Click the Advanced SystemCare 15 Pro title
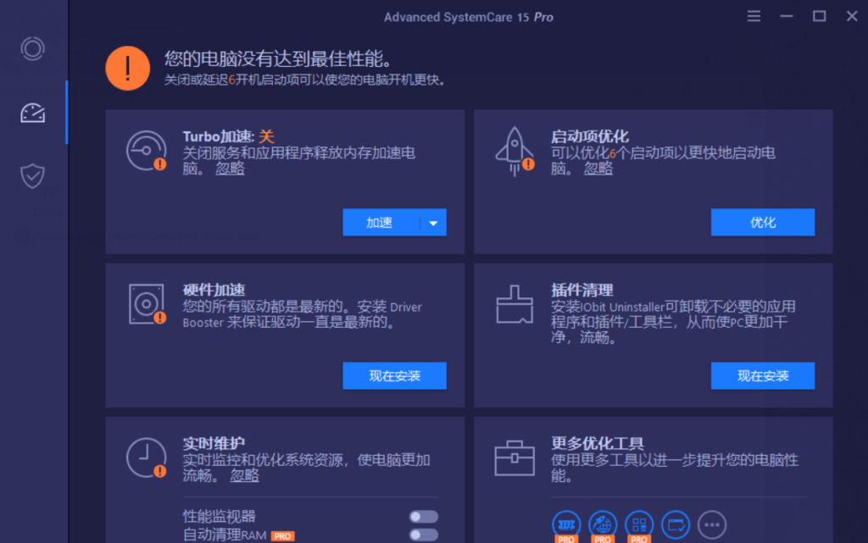Screen dimensions: 868x543 (468, 17)
